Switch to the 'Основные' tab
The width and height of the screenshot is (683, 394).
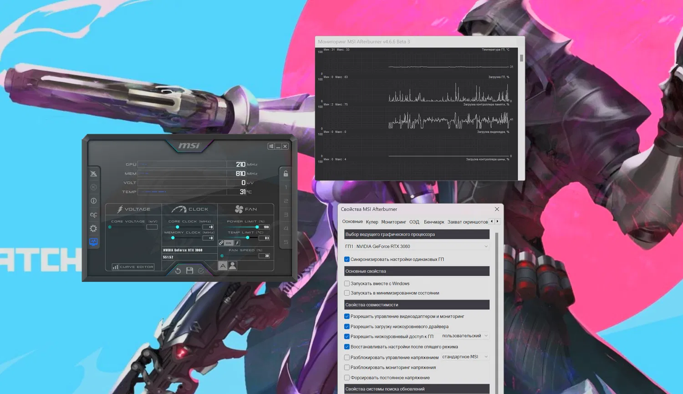(x=352, y=222)
